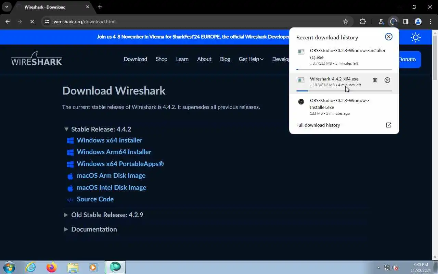Launch Firefox from the taskbar

52,267
